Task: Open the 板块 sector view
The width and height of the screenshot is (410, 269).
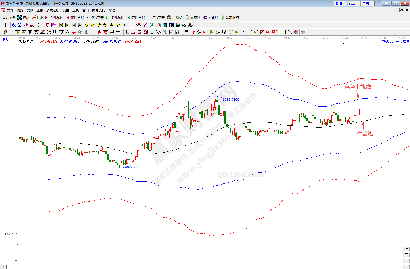Action: pyautogui.click(x=23, y=17)
